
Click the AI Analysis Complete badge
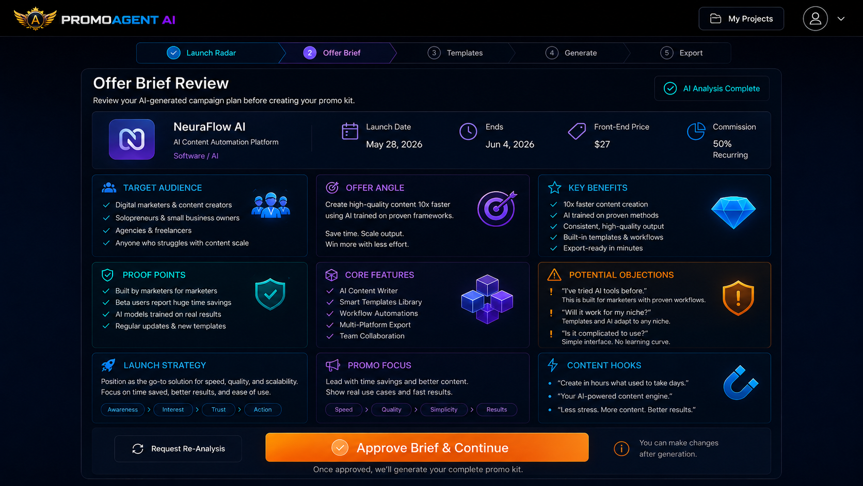(712, 88)
